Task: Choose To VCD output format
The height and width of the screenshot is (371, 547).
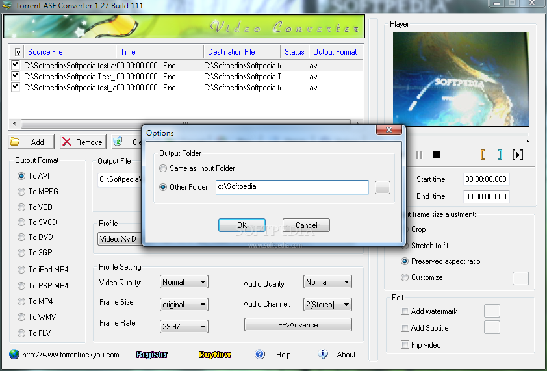Action: tap(21, 207)
